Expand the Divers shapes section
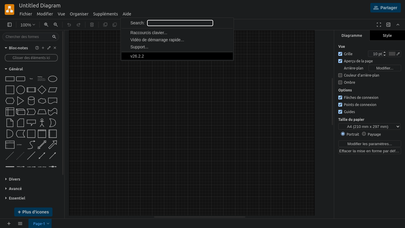Image resolution: width=405 pixels, height=228 pixels. click(x=6, y=179)
